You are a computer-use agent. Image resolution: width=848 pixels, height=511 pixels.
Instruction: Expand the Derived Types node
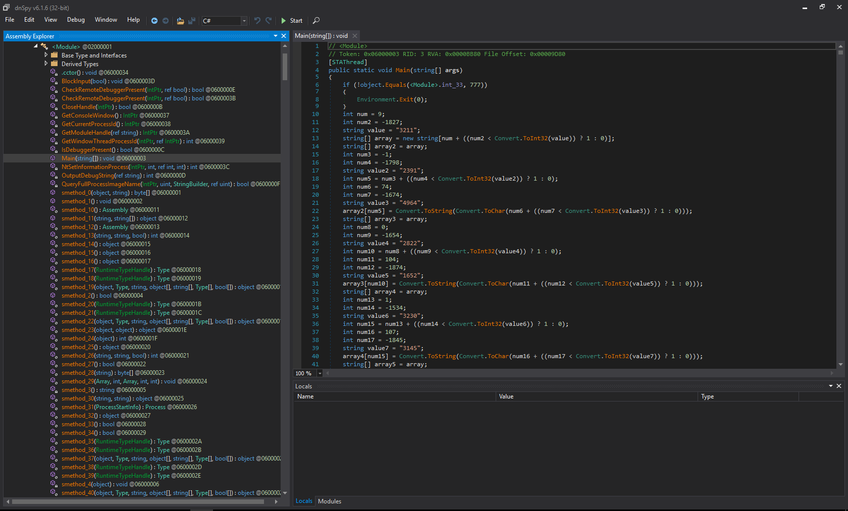(46, 64)
